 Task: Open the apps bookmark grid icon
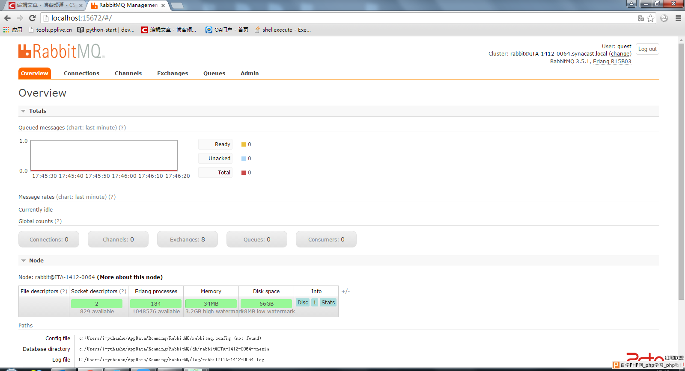[12, 29]
